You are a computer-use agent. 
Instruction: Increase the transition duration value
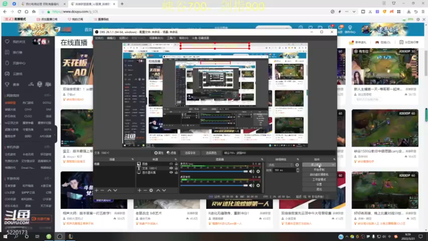(x=298, y=169)
